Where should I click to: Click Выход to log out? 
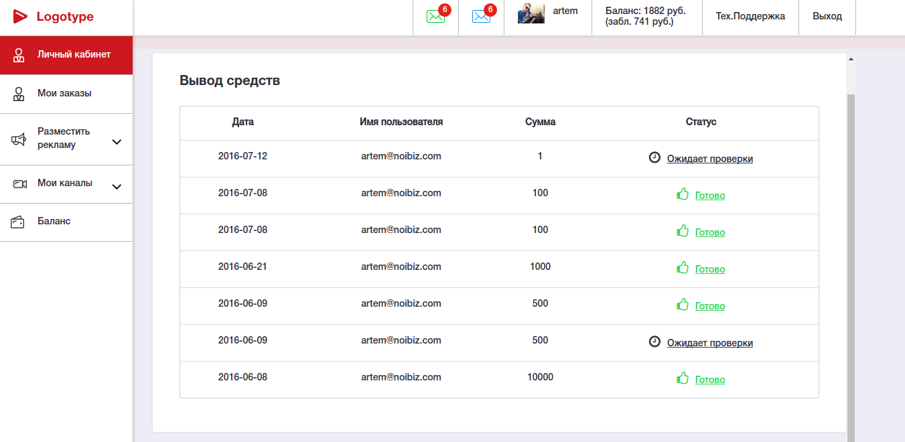pos(827,16)
